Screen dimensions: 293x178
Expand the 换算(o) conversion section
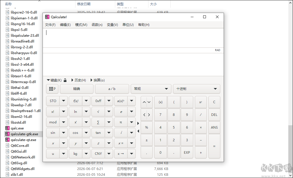[98, 80]
